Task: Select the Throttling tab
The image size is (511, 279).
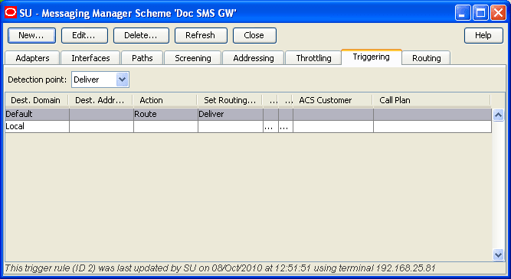Action: 313,58
